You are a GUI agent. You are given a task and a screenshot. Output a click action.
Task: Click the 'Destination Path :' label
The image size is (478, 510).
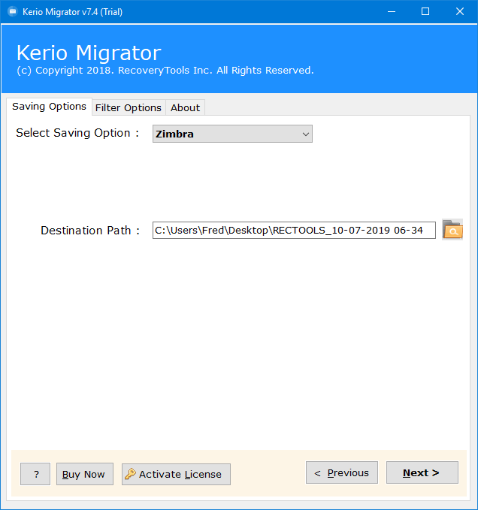(90, 231)
